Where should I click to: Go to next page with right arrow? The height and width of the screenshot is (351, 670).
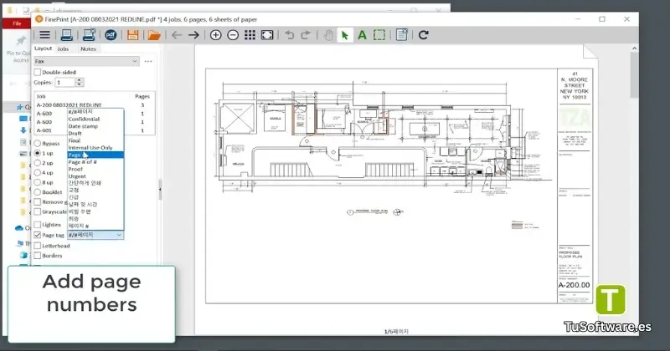pos(193,35)
